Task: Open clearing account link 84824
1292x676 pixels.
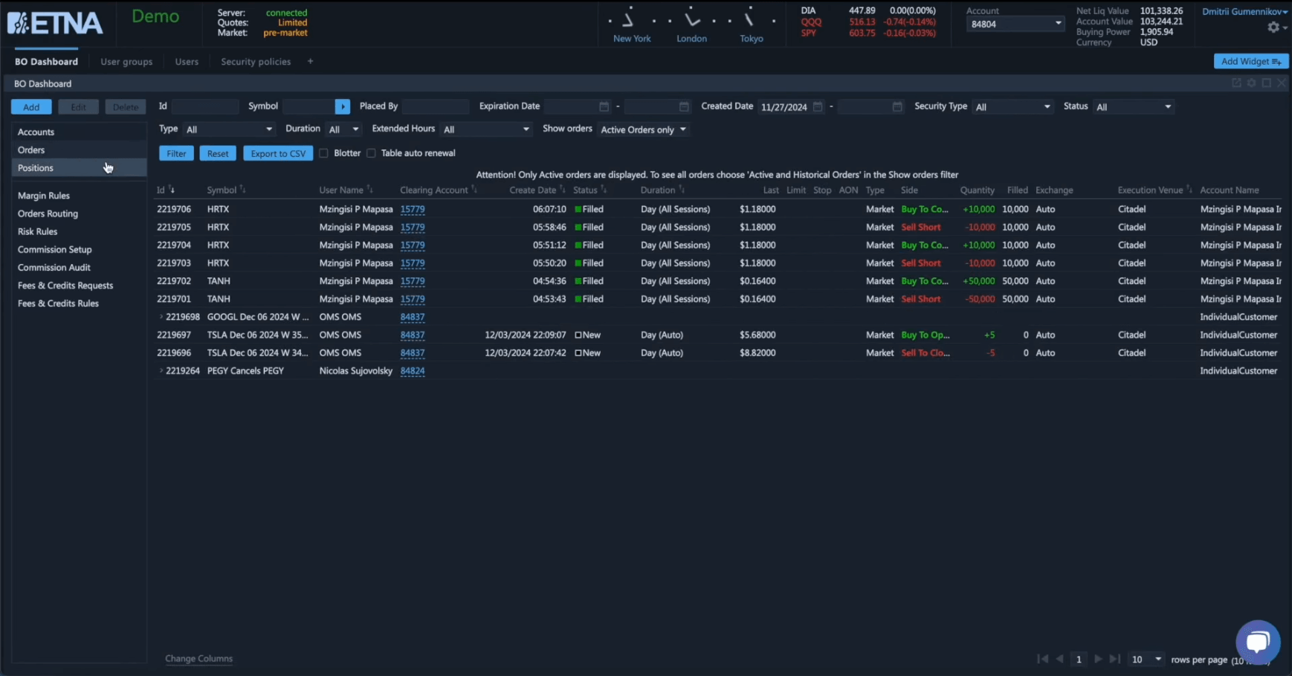Action: pos(413,371)
